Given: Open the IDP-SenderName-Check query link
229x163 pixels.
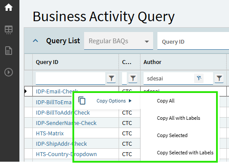Looking at the screenshot, I should point(66,123).
